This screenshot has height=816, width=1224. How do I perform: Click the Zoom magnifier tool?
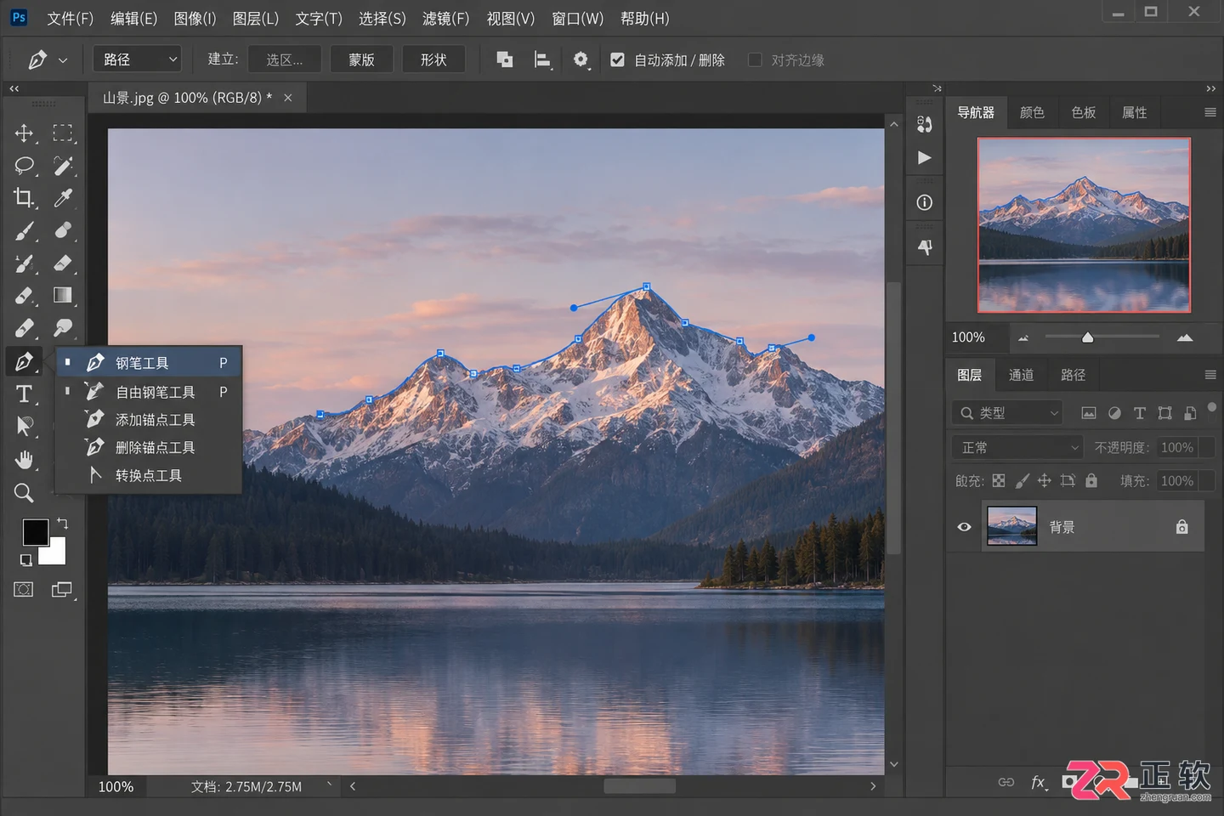[24, 493]
